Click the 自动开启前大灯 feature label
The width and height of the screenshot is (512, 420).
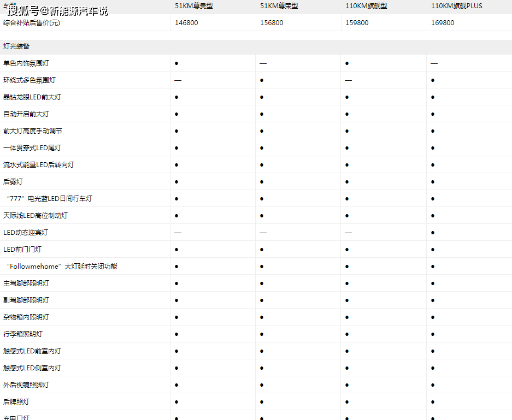click(26, 114)
